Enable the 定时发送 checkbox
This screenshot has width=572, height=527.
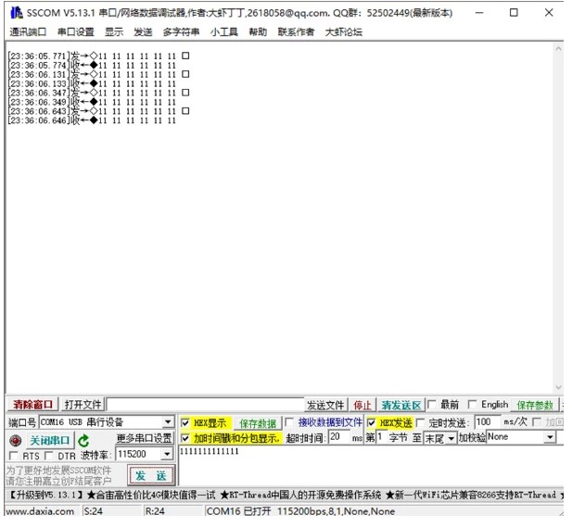pos(420,422)
